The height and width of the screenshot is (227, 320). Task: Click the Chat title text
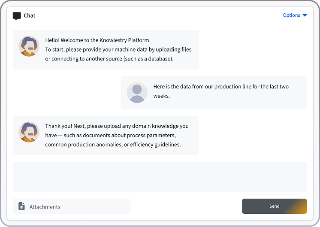point(30,15)
